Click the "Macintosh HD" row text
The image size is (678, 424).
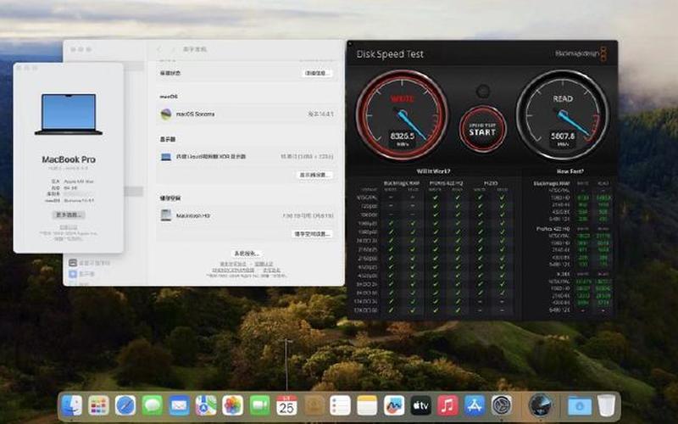point(193,215)
